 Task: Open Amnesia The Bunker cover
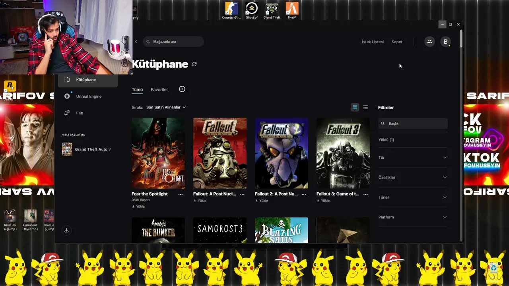click(158, 230)
